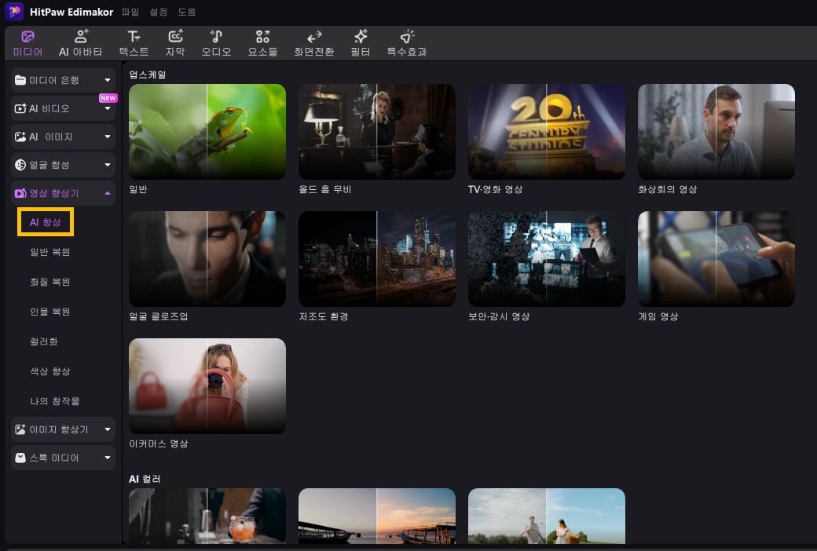Open the AI 아바타 tool
The image size is (817, 551).
click(80, 43)
